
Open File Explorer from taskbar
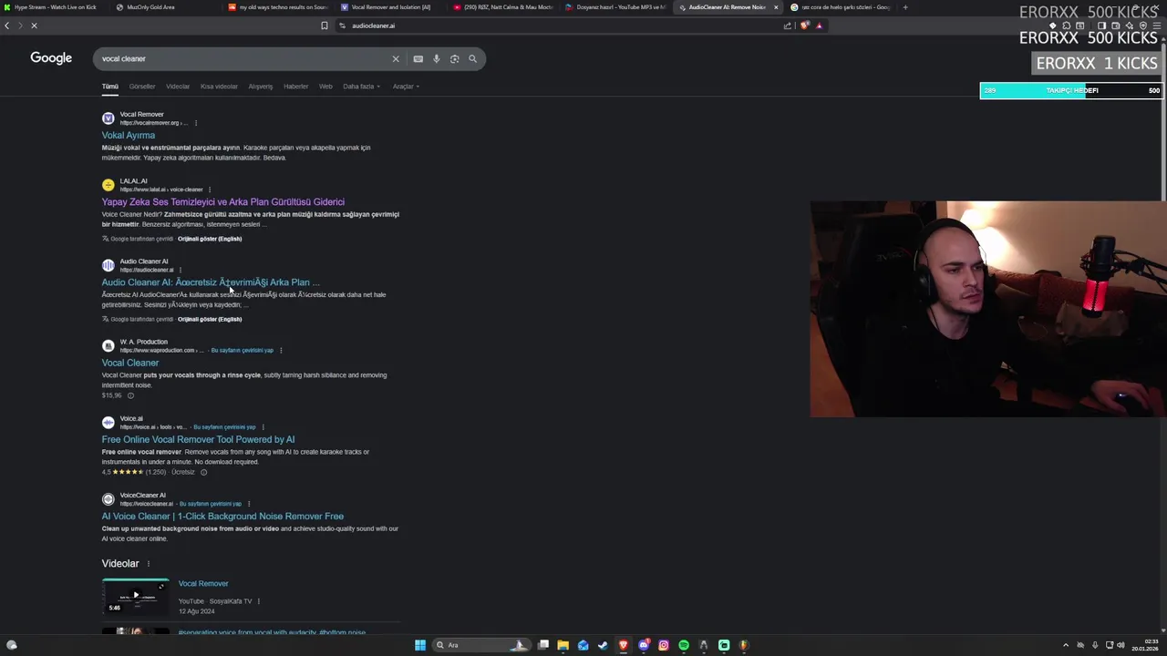click(x=563, y=645)
